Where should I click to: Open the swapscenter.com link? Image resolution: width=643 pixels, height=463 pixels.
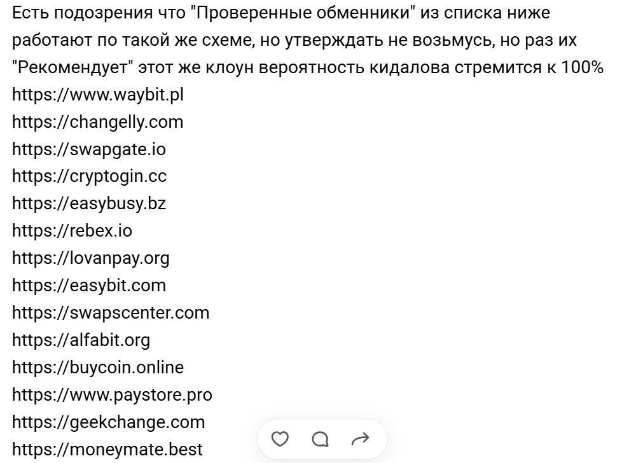(x=111, y=313)
